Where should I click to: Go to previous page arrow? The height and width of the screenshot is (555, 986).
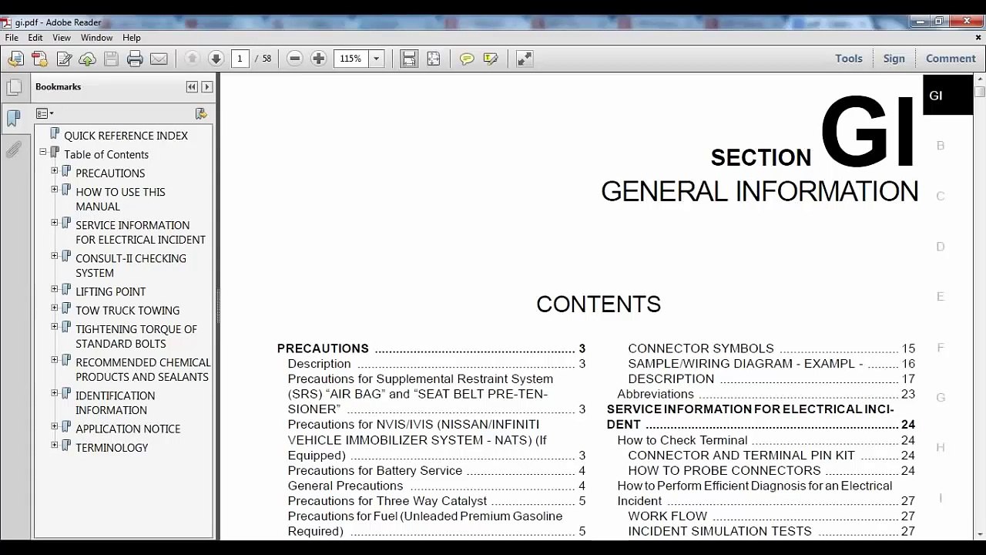pyautogui.click(x=193, y=59)
